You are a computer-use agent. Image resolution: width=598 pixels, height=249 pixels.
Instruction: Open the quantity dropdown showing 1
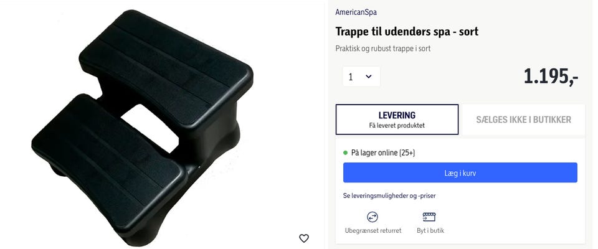click(361, 77)
